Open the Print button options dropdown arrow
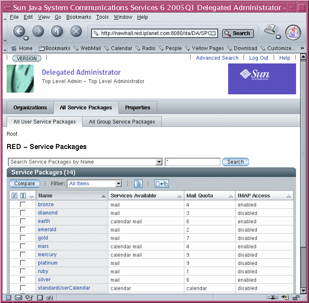This screenshot has width=309, height=303. pos(278,37)
